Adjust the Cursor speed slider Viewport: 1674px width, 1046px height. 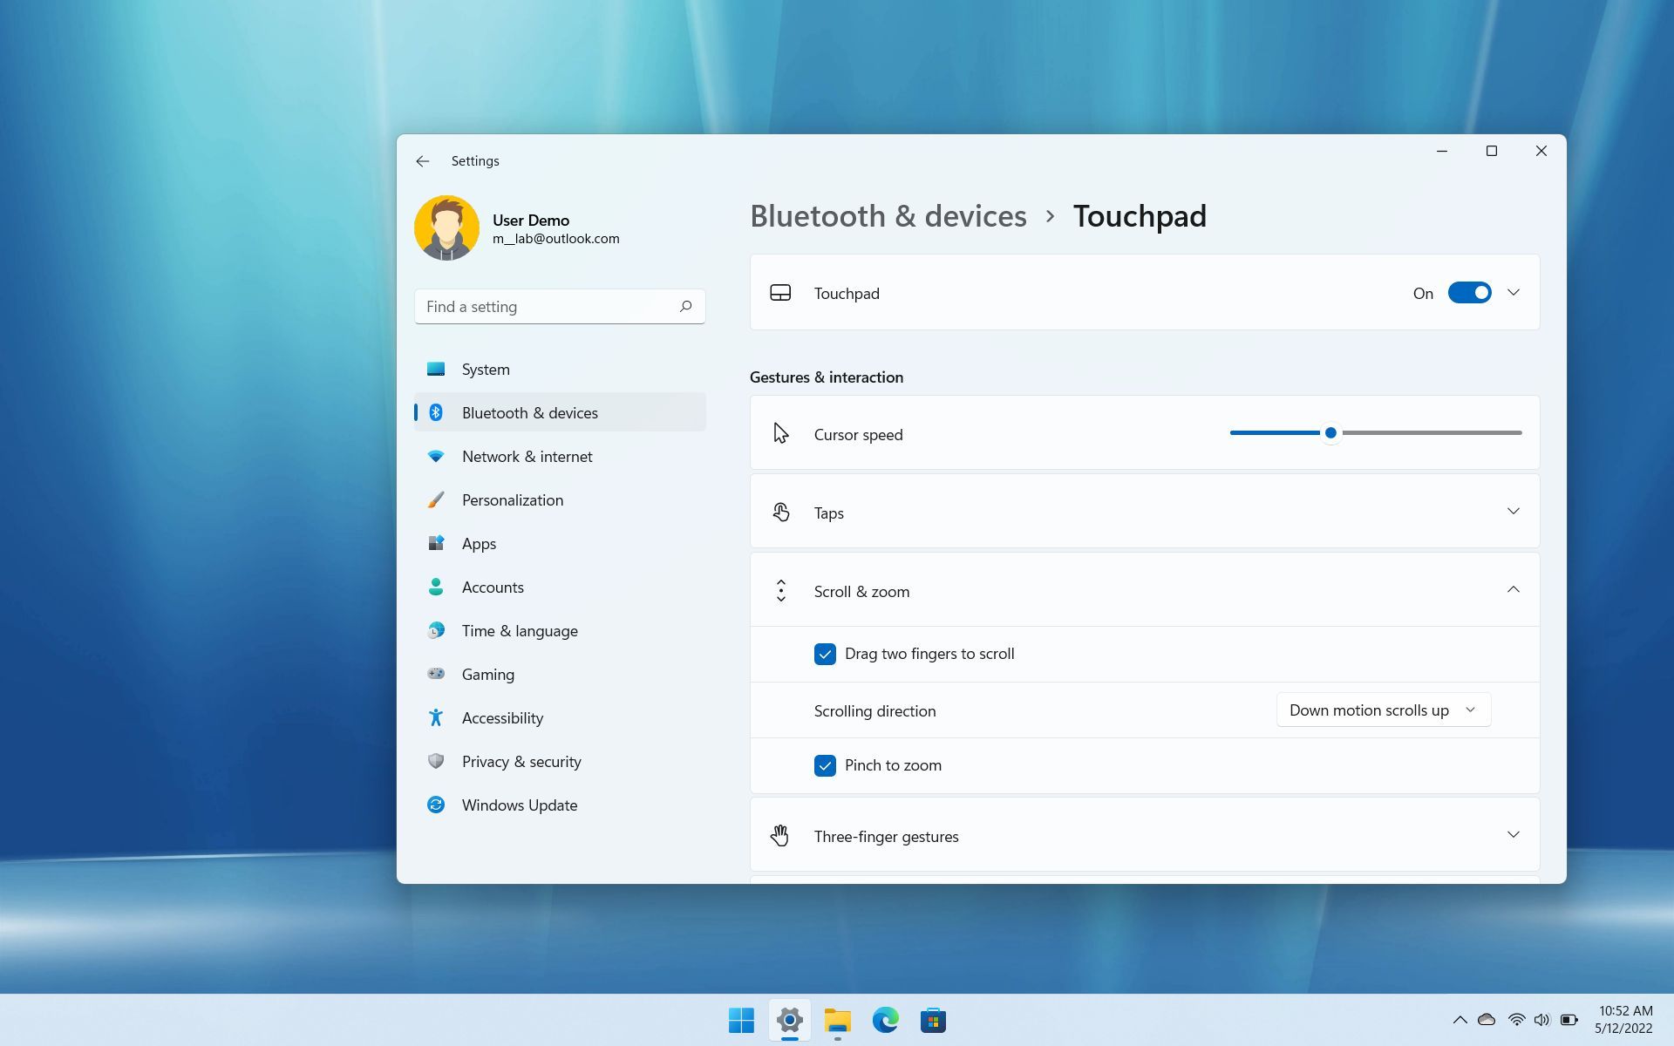[x=1330, y=432]
